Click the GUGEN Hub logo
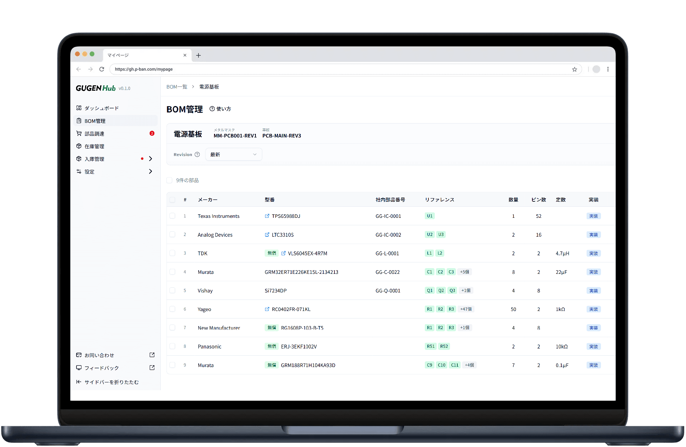 pos(96,88)
